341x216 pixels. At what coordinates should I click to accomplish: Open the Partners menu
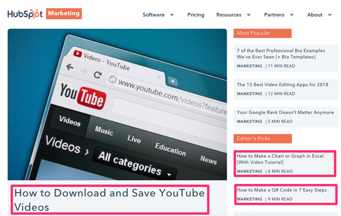274,15
